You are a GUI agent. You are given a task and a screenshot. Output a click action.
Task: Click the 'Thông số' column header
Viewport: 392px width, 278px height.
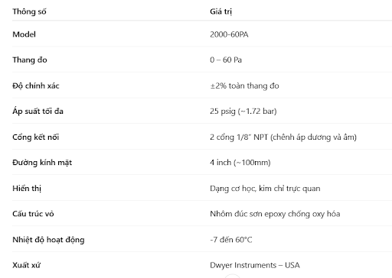(29, 11)
